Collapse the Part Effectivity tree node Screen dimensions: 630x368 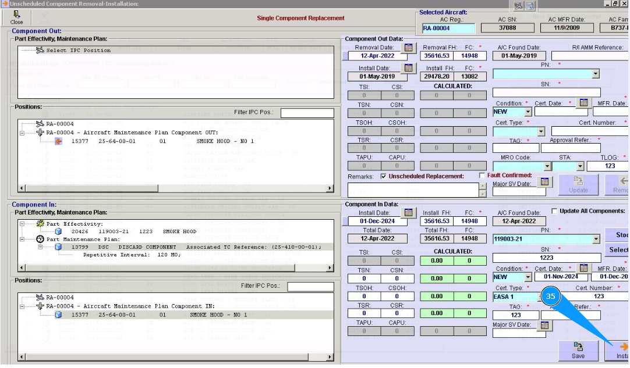click(x=23, y=224)
